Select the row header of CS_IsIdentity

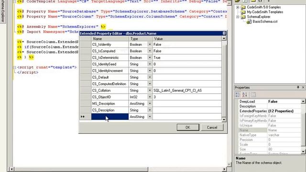[x=85, y=44]
